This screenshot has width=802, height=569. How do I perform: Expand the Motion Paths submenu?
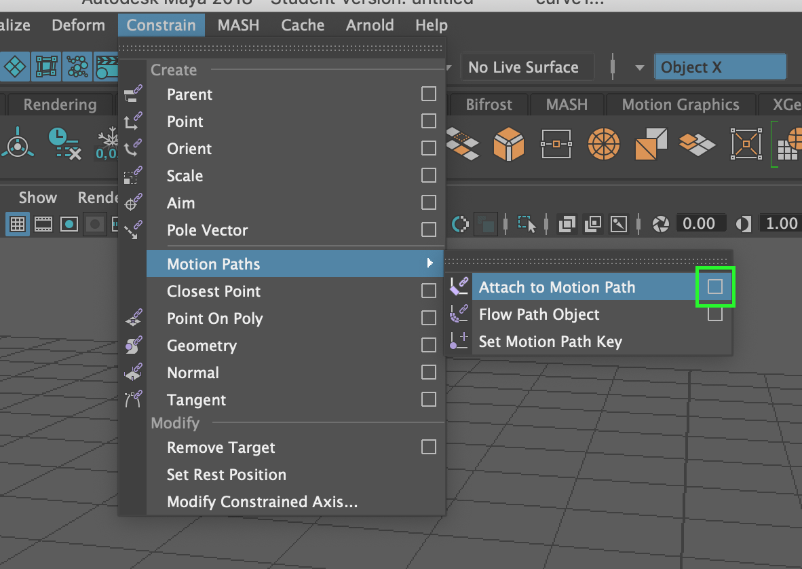pyautogui.click(x=271, y=263)
